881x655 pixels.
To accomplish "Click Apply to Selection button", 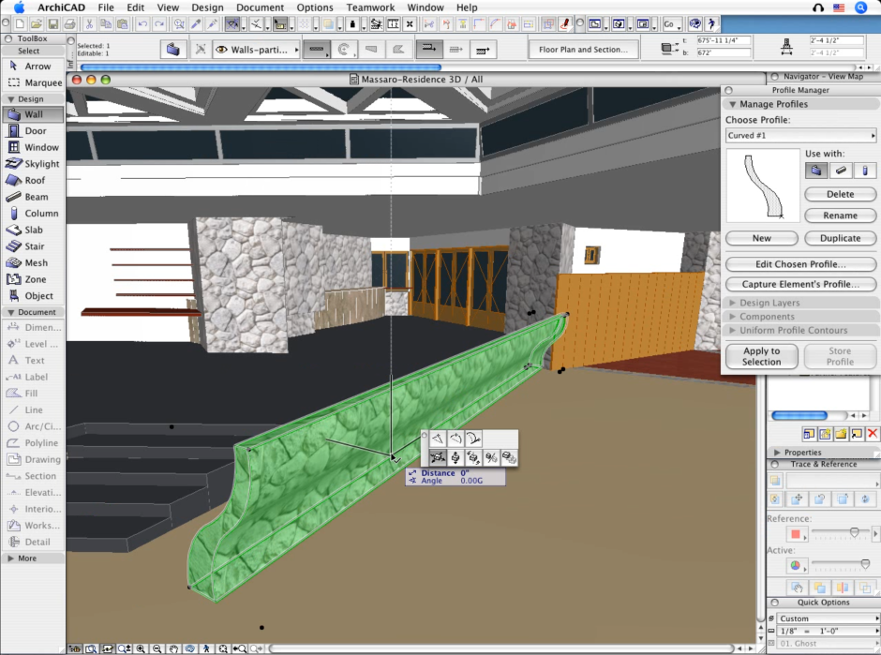I will [x=761, y=356].
